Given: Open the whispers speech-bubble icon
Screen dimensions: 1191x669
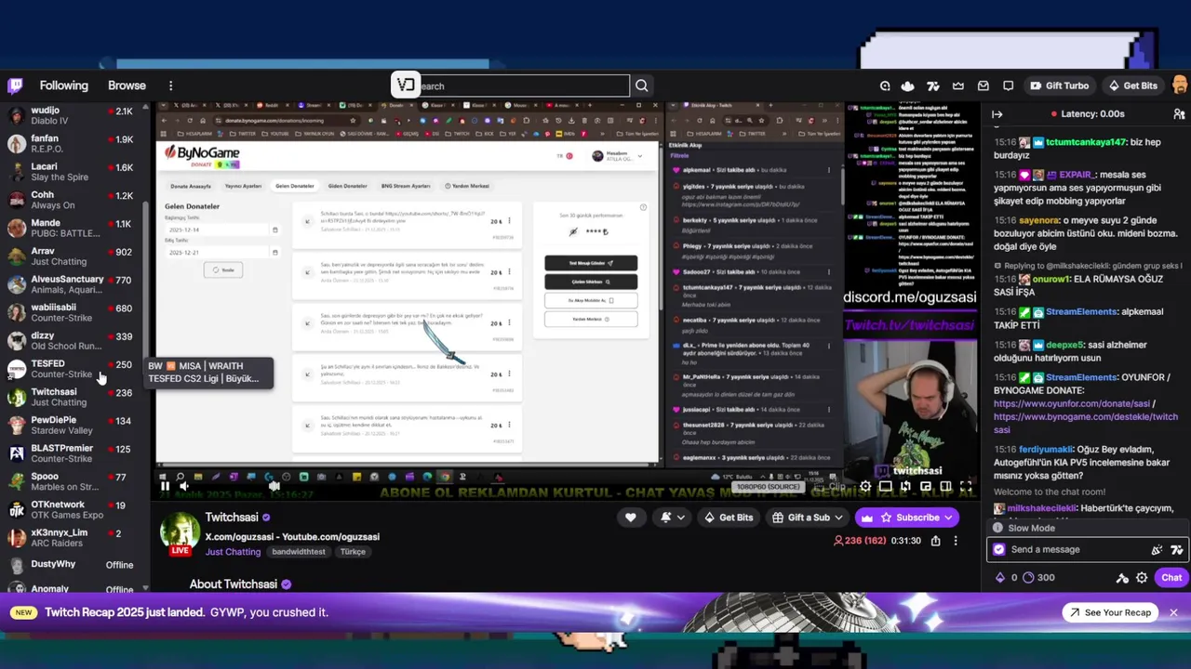Looking at the screenshot, I should tap(1009, 85).
